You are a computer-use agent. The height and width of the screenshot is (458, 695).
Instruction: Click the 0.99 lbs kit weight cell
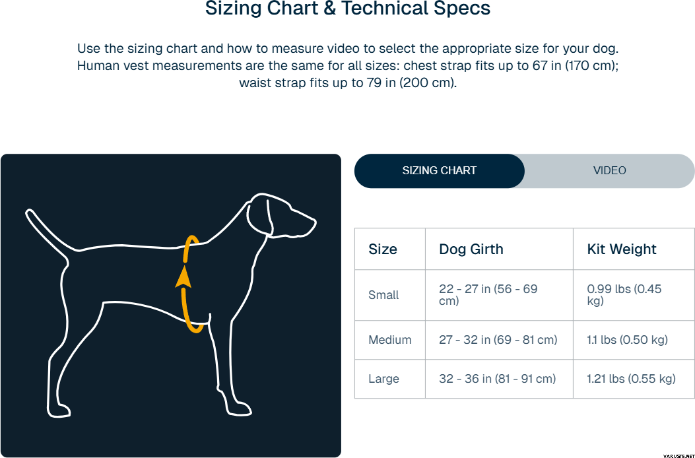coord(624,295)
